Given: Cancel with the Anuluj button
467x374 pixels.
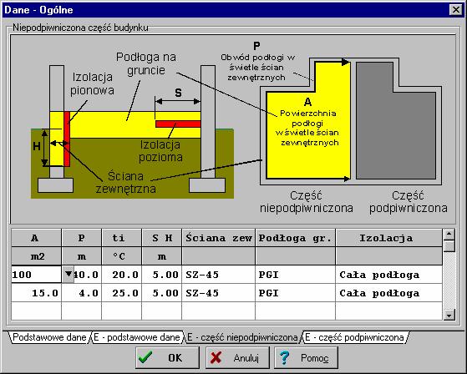Looking at the screenshot, I should coord(237,357).
